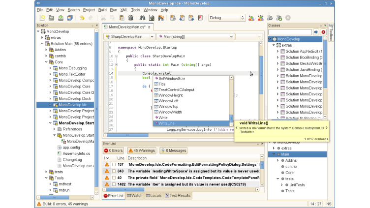Toggle the 0 Messages filter
The image size is (370, 208).
173,150
